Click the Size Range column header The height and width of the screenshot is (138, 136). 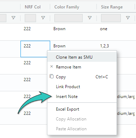pos(112,7)
